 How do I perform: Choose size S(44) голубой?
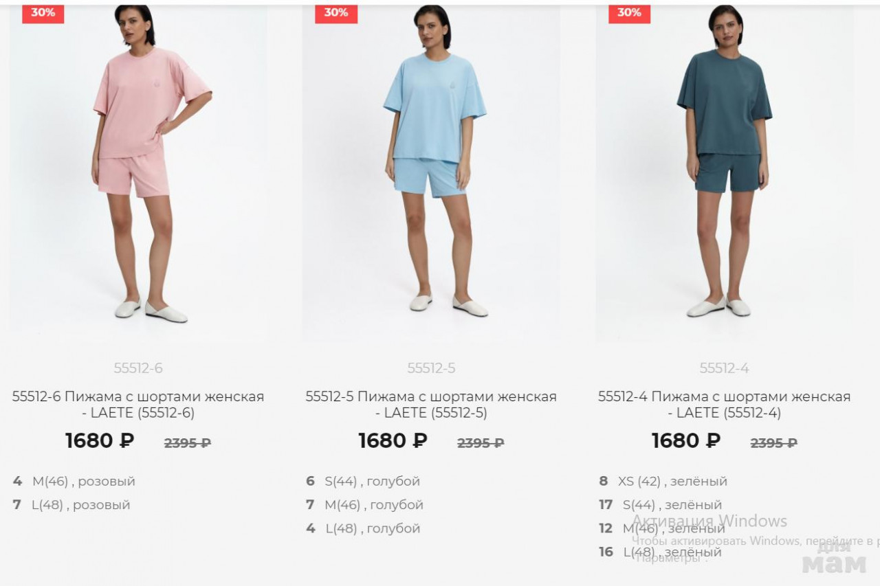pyautogui.click(x=363, y=482)
